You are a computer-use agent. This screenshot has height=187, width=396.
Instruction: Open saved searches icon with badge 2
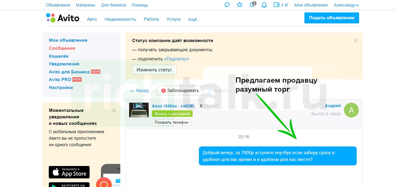253,5
